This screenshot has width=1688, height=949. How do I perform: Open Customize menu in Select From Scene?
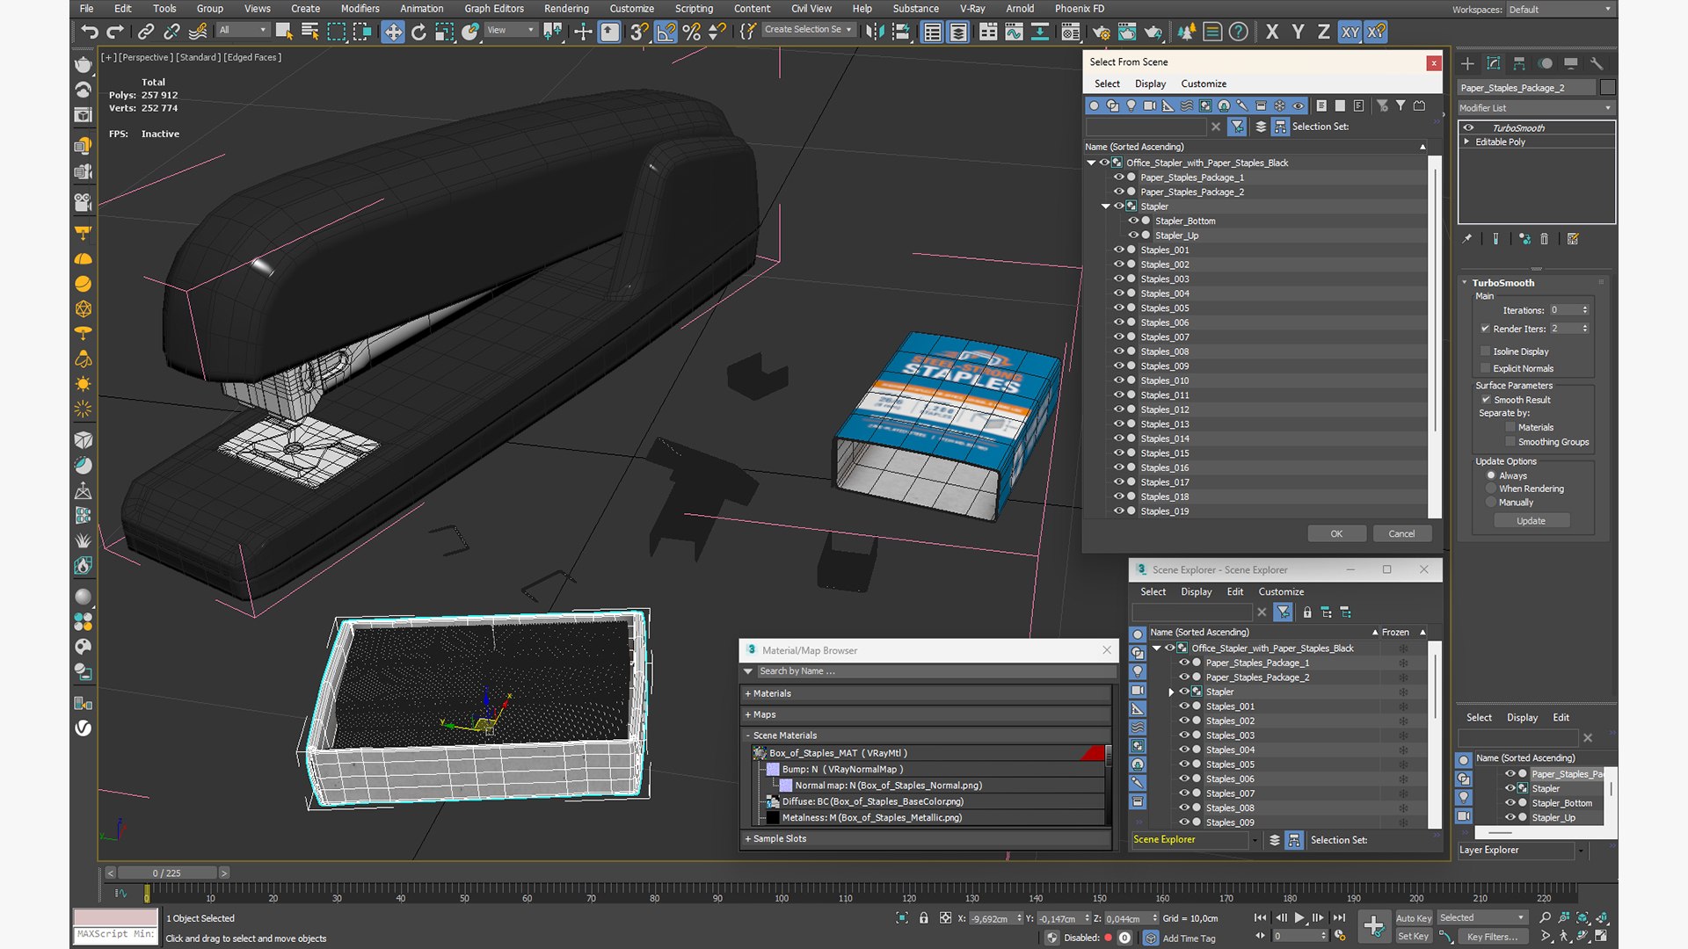pyautogui.click(x=1204, y=84)
